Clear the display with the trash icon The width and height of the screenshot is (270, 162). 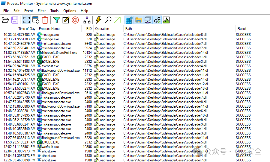click(45, 20)
